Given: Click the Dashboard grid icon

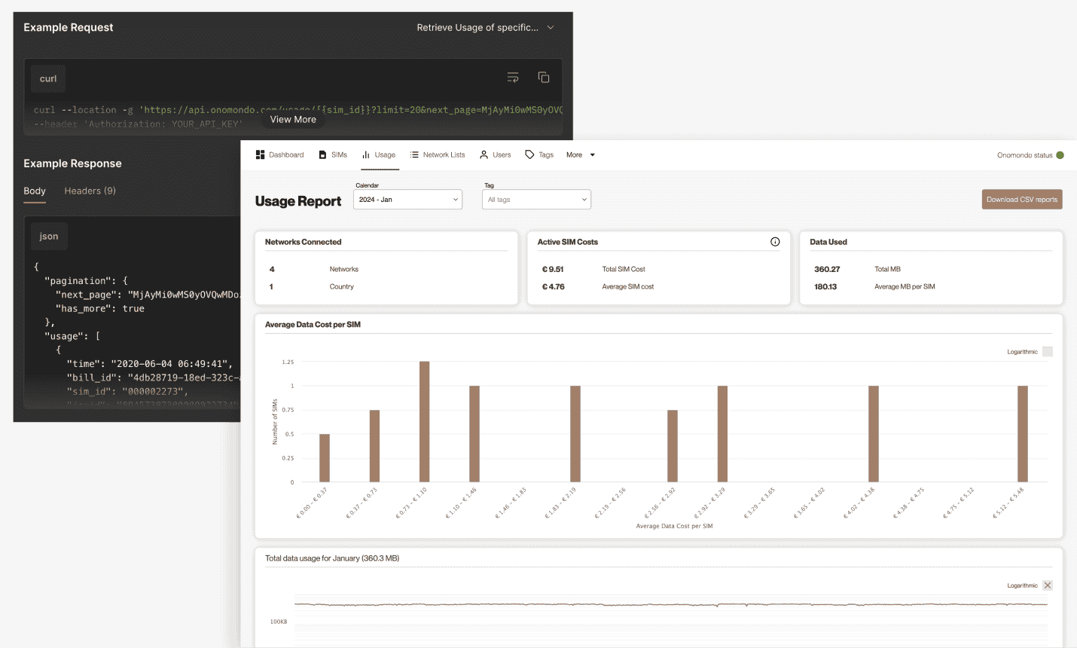Looking at the screenshot, I should 259,154.
